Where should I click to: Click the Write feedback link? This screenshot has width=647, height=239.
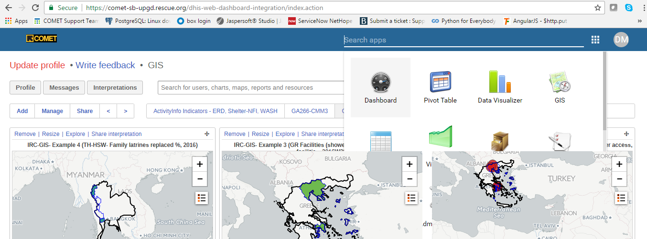[x=105, y=65]
